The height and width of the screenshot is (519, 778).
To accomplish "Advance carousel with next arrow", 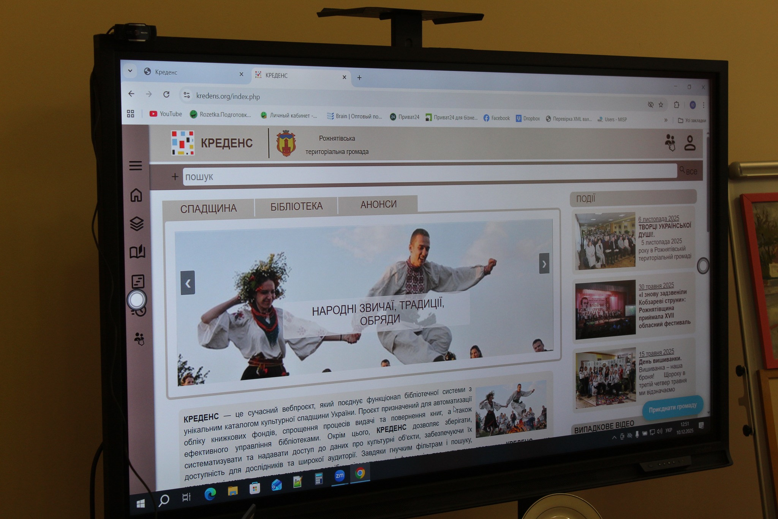I will [x=544, y=263].
